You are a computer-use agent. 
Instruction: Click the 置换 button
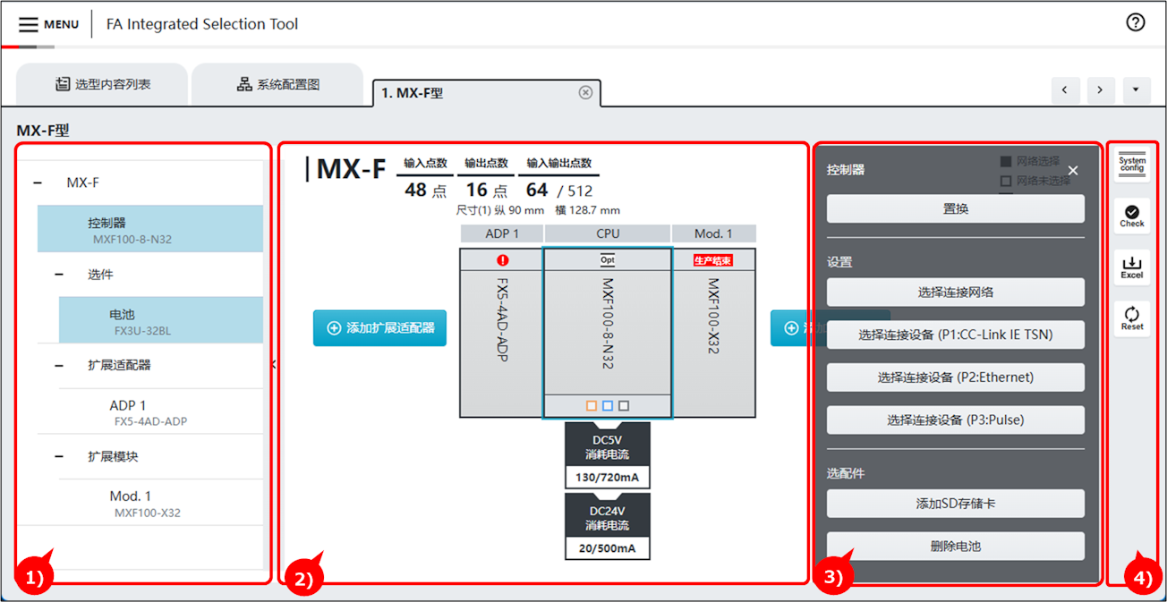955,208
